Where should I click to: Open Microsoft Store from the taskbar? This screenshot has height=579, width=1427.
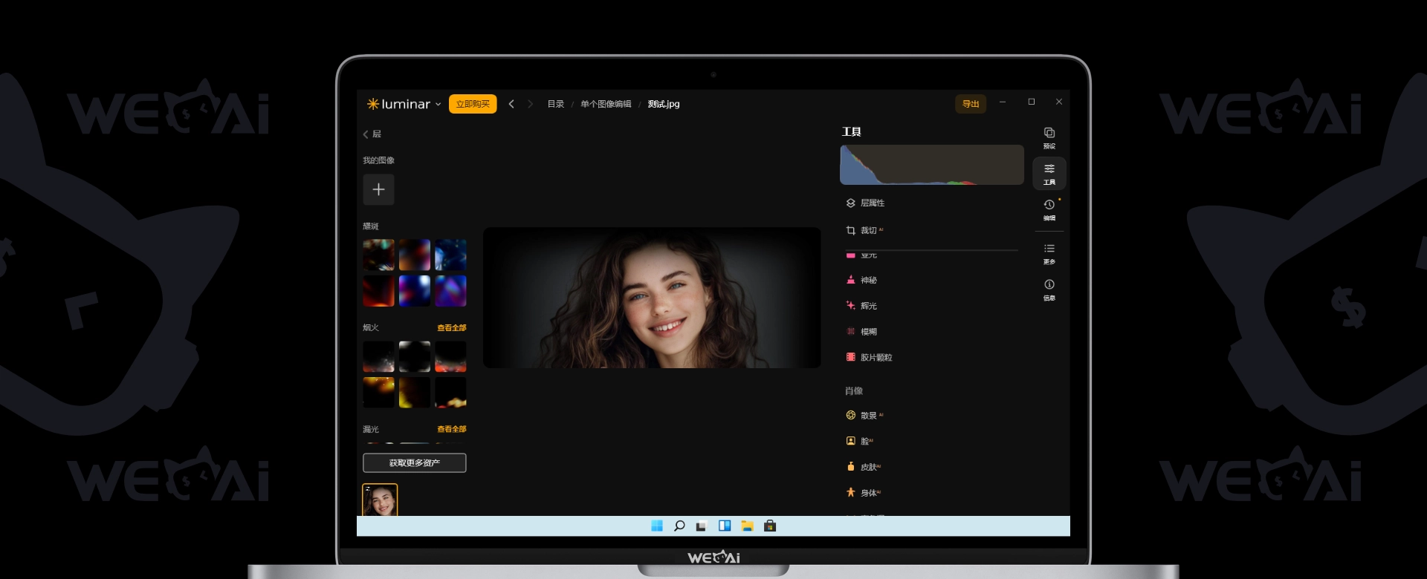pos(770,526)
